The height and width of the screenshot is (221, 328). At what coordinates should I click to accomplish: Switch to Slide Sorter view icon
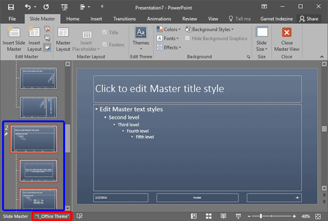coord(209,216)
